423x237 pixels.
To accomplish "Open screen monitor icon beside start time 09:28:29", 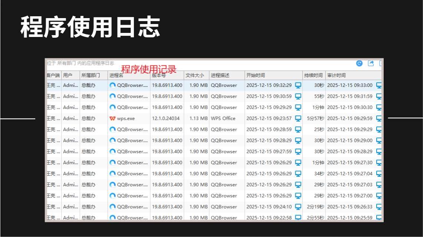I will [x=298, y=140].
